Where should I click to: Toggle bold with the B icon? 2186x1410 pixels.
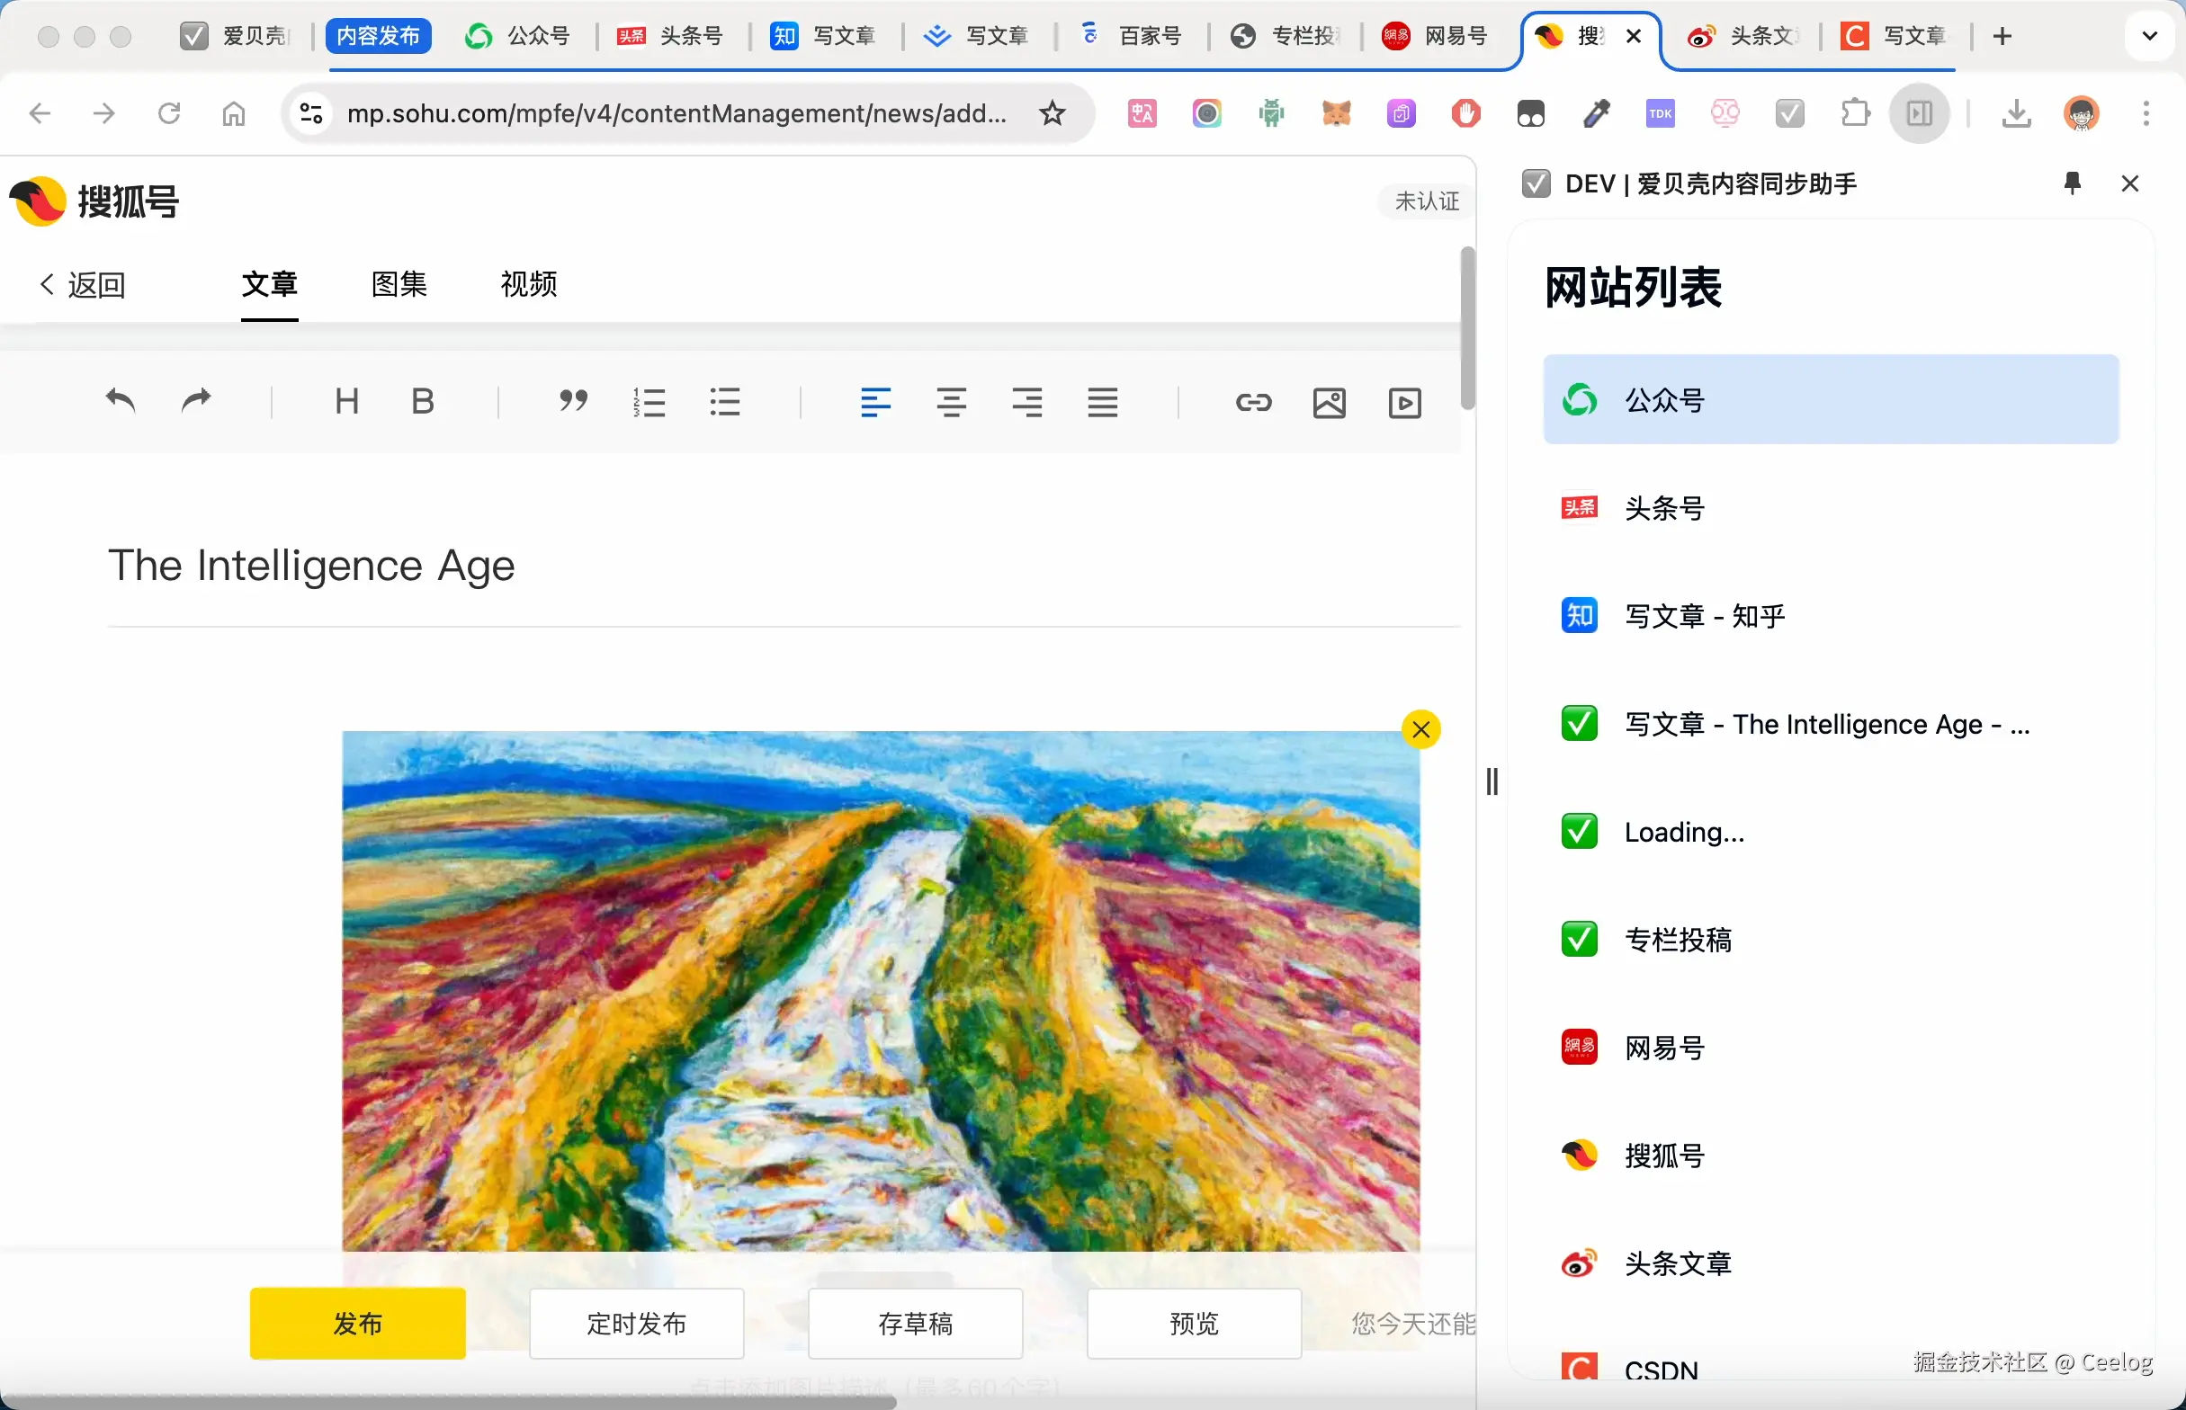(422, 401)
